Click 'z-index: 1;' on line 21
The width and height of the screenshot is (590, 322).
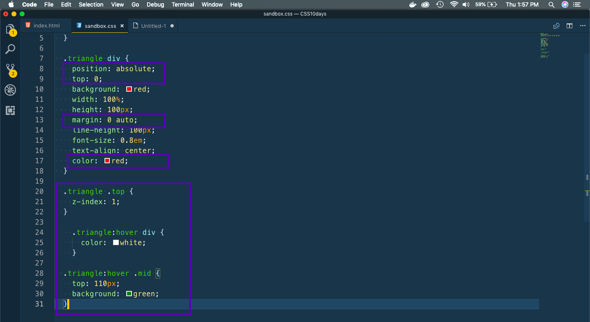click(x=96, y=202)
